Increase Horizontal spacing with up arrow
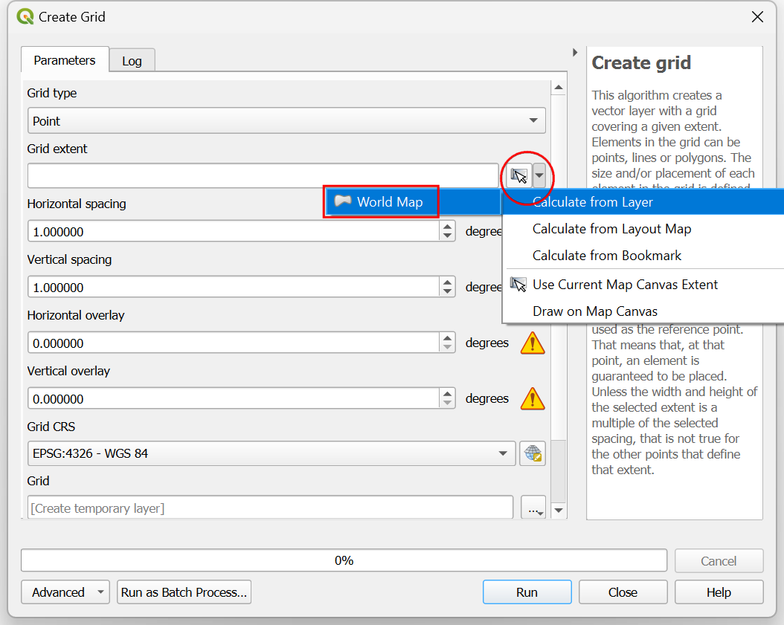 (x=447, y=227)
